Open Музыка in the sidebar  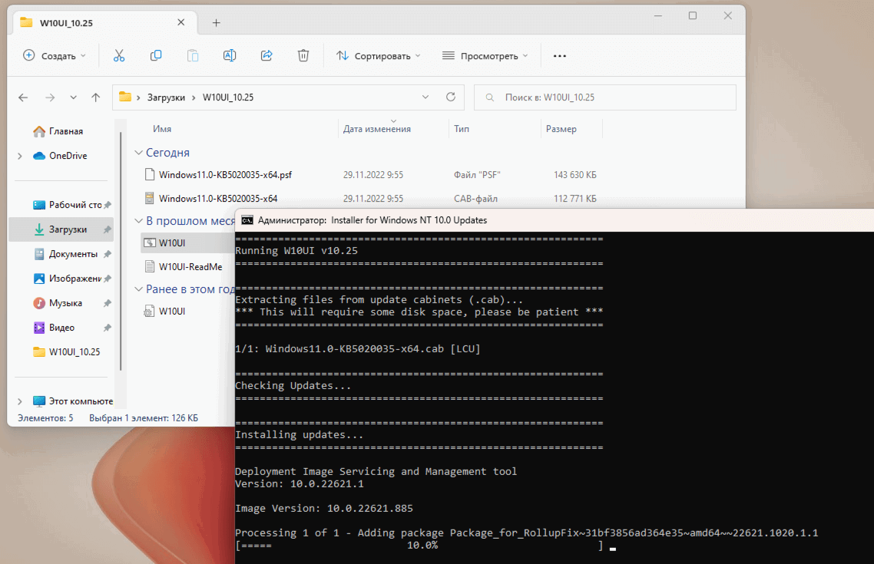(x=58, y=303)
